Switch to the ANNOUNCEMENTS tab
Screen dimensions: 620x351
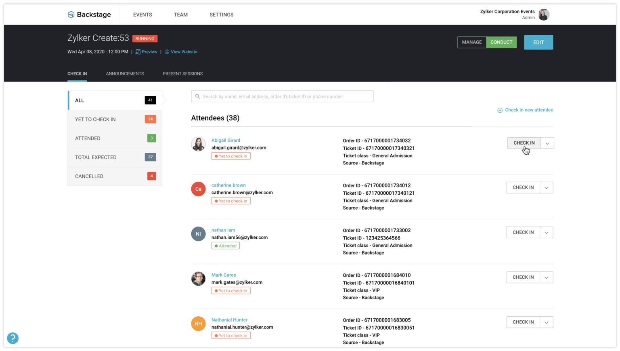click(125, 74)
